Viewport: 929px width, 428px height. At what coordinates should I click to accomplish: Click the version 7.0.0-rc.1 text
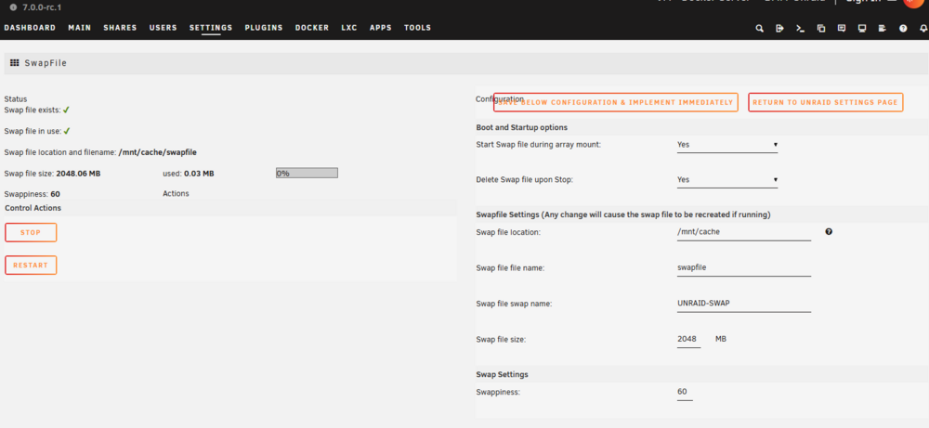[x=42, y=7]
